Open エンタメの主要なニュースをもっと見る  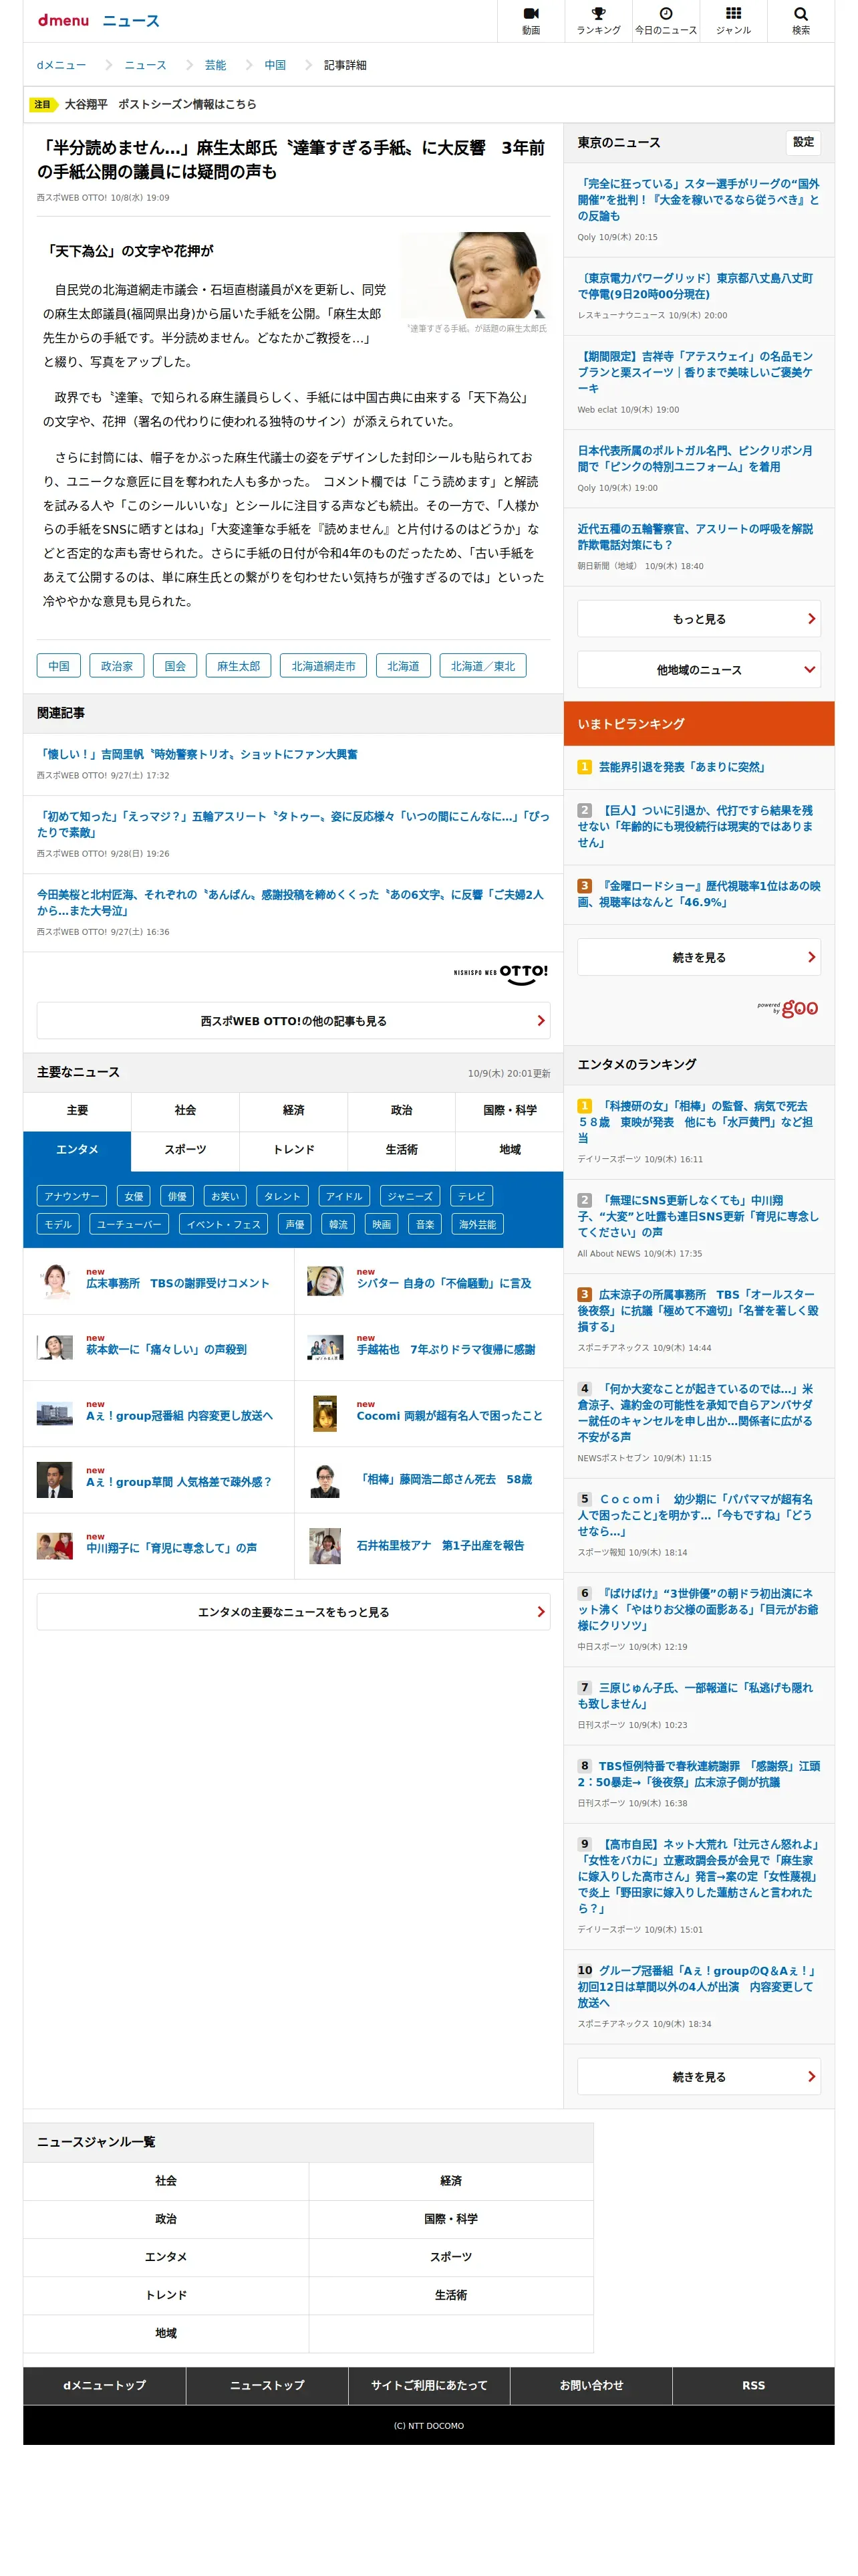pos(293,1611)
